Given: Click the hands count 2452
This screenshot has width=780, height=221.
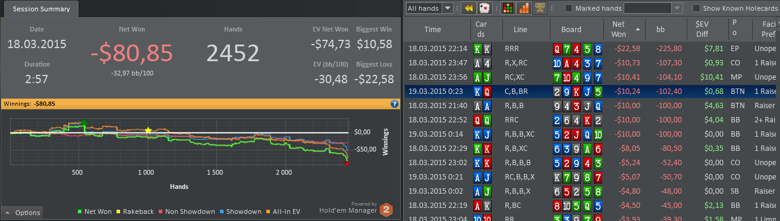Looking at the screenshot, I should [233, 53].
